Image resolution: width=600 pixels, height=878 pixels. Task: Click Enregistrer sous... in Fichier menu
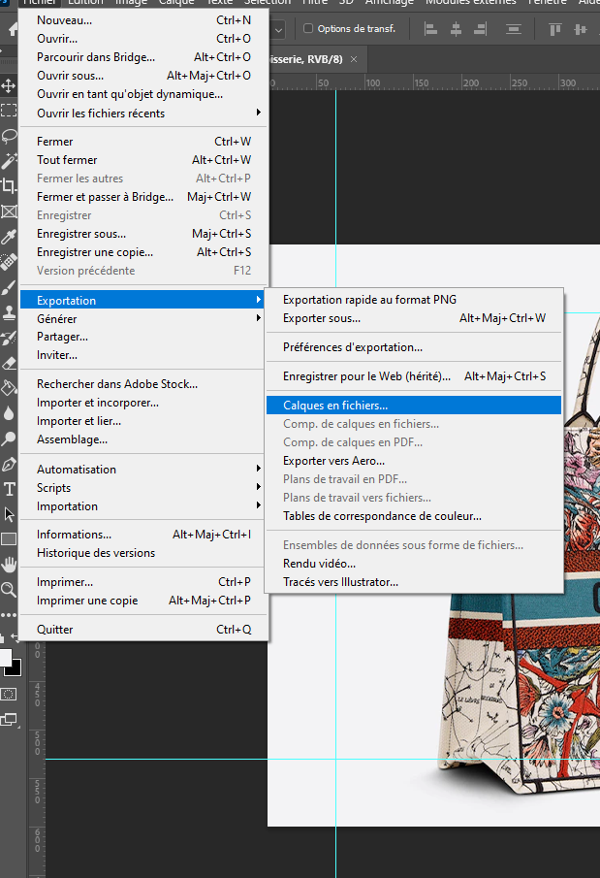(81, 234)
